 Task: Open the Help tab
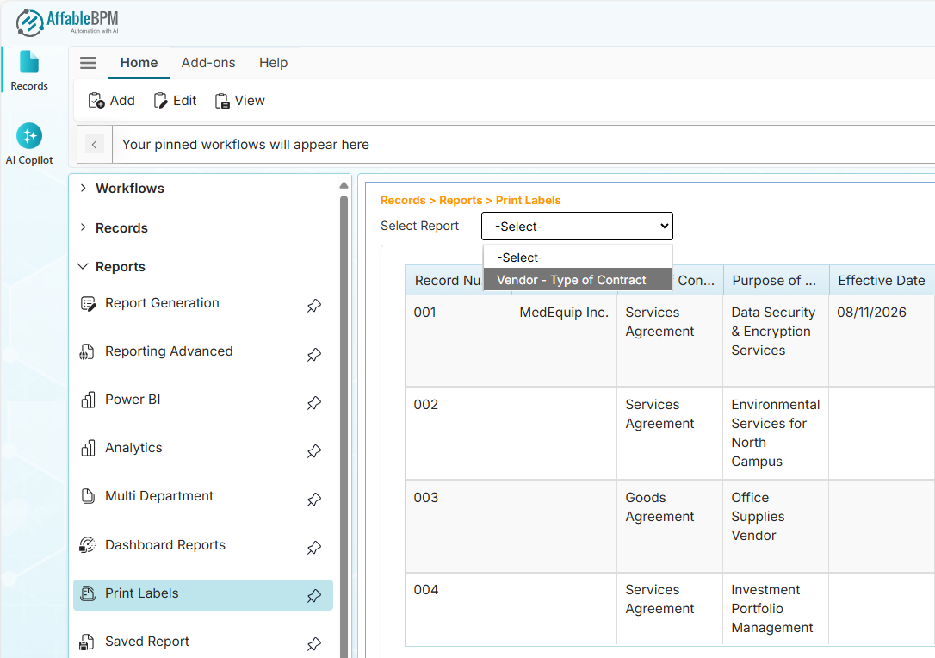(273, 63)
